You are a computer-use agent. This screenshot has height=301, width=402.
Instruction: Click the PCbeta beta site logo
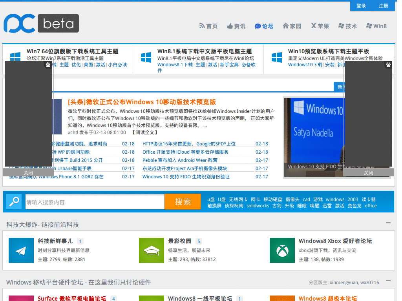pos(41,23)
